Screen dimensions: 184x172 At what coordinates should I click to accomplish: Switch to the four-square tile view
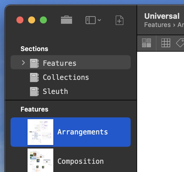(146, 43)
